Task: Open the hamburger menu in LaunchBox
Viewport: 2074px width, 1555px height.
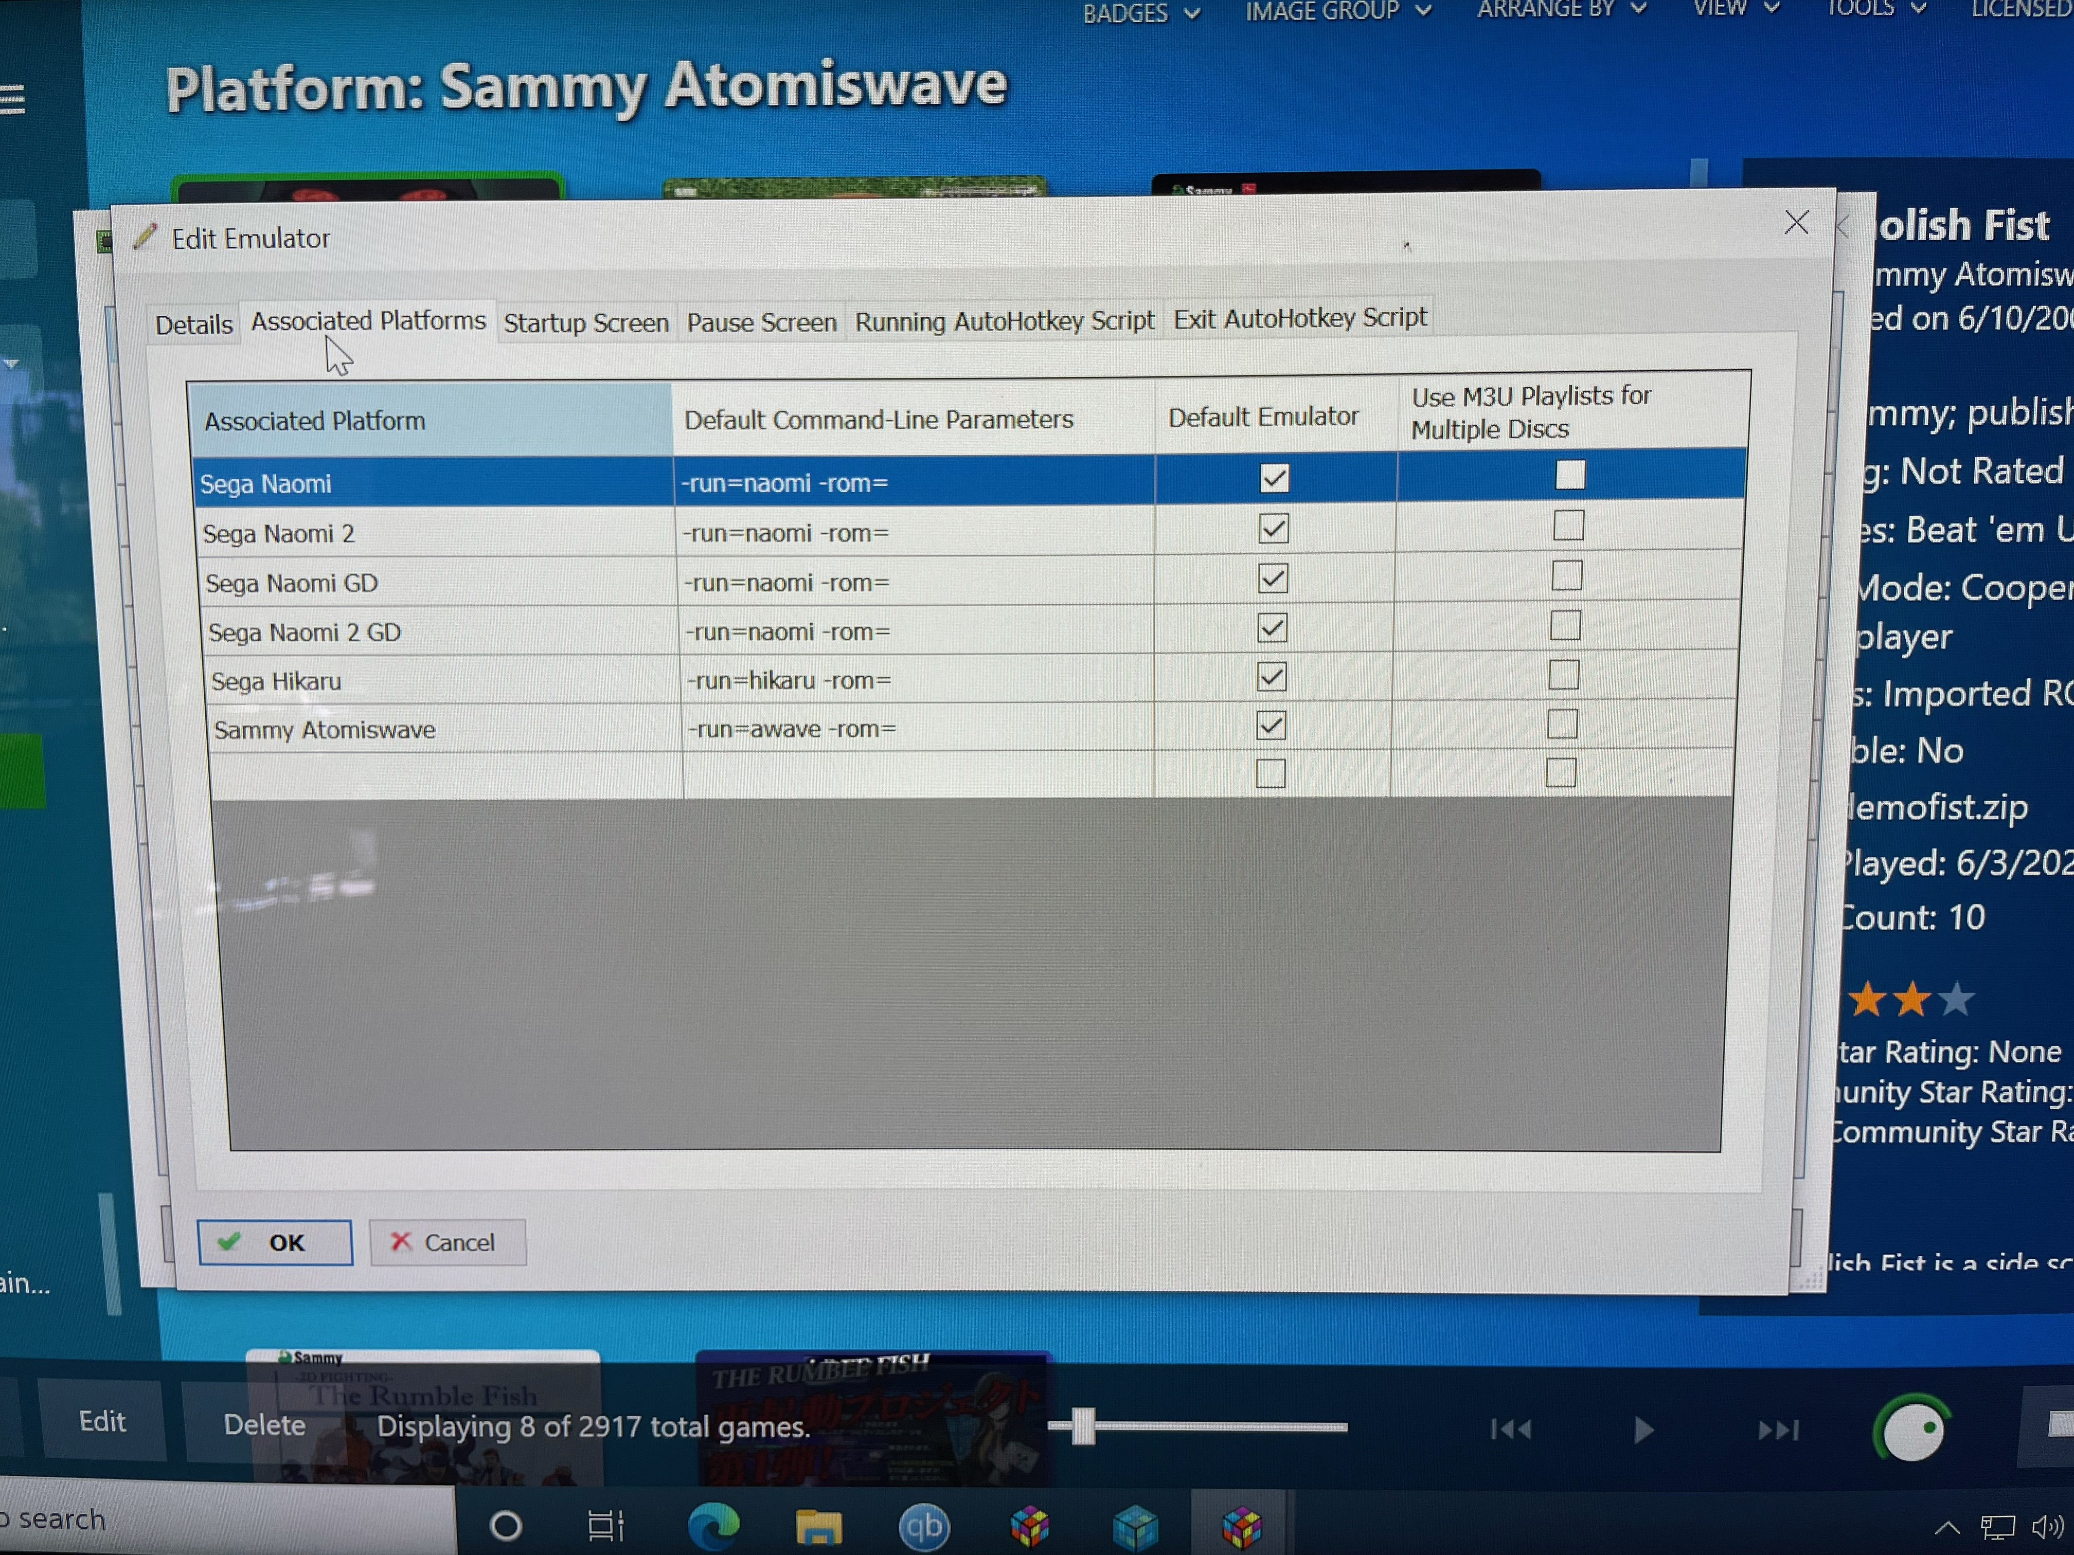Action: click(x=12, y=98)
